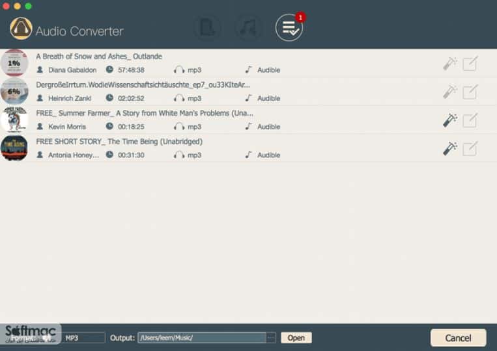
Task: Click author name Antonia Honey...
Action: [x=74, y=155]
